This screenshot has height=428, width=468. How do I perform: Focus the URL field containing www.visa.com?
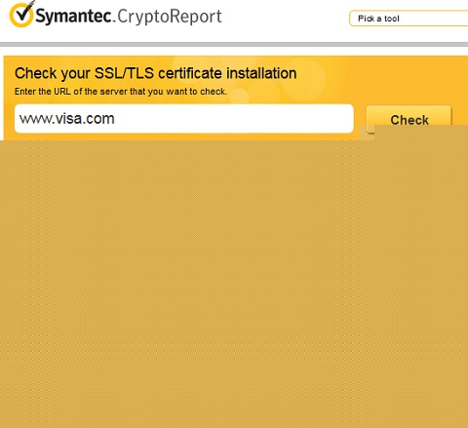point(184,119)
